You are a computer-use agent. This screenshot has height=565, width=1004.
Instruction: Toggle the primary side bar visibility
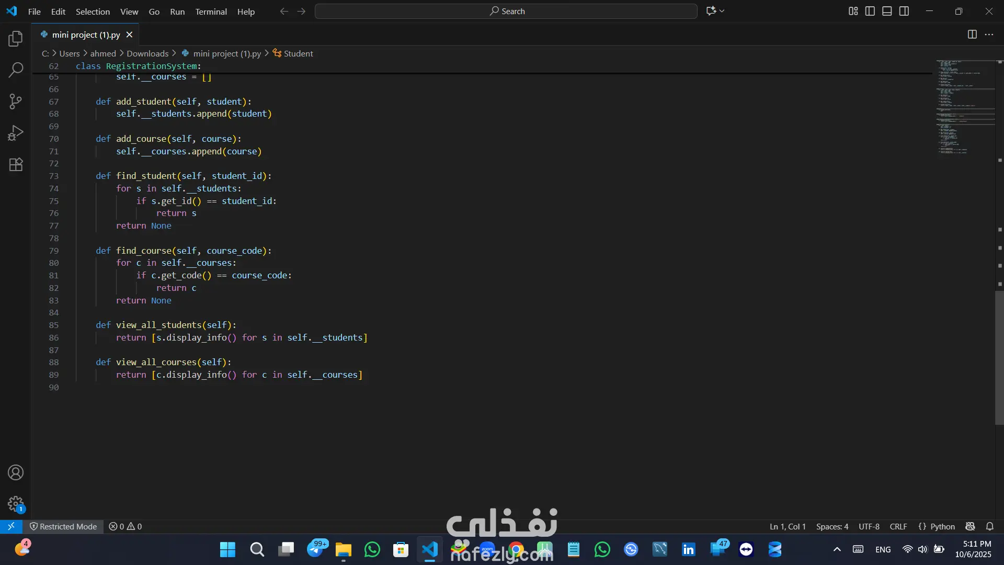point(870,11)
